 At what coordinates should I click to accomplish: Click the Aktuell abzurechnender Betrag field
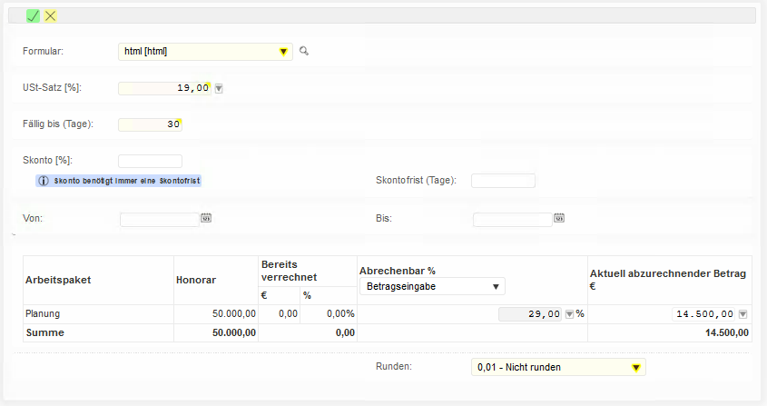pos(703,314)
